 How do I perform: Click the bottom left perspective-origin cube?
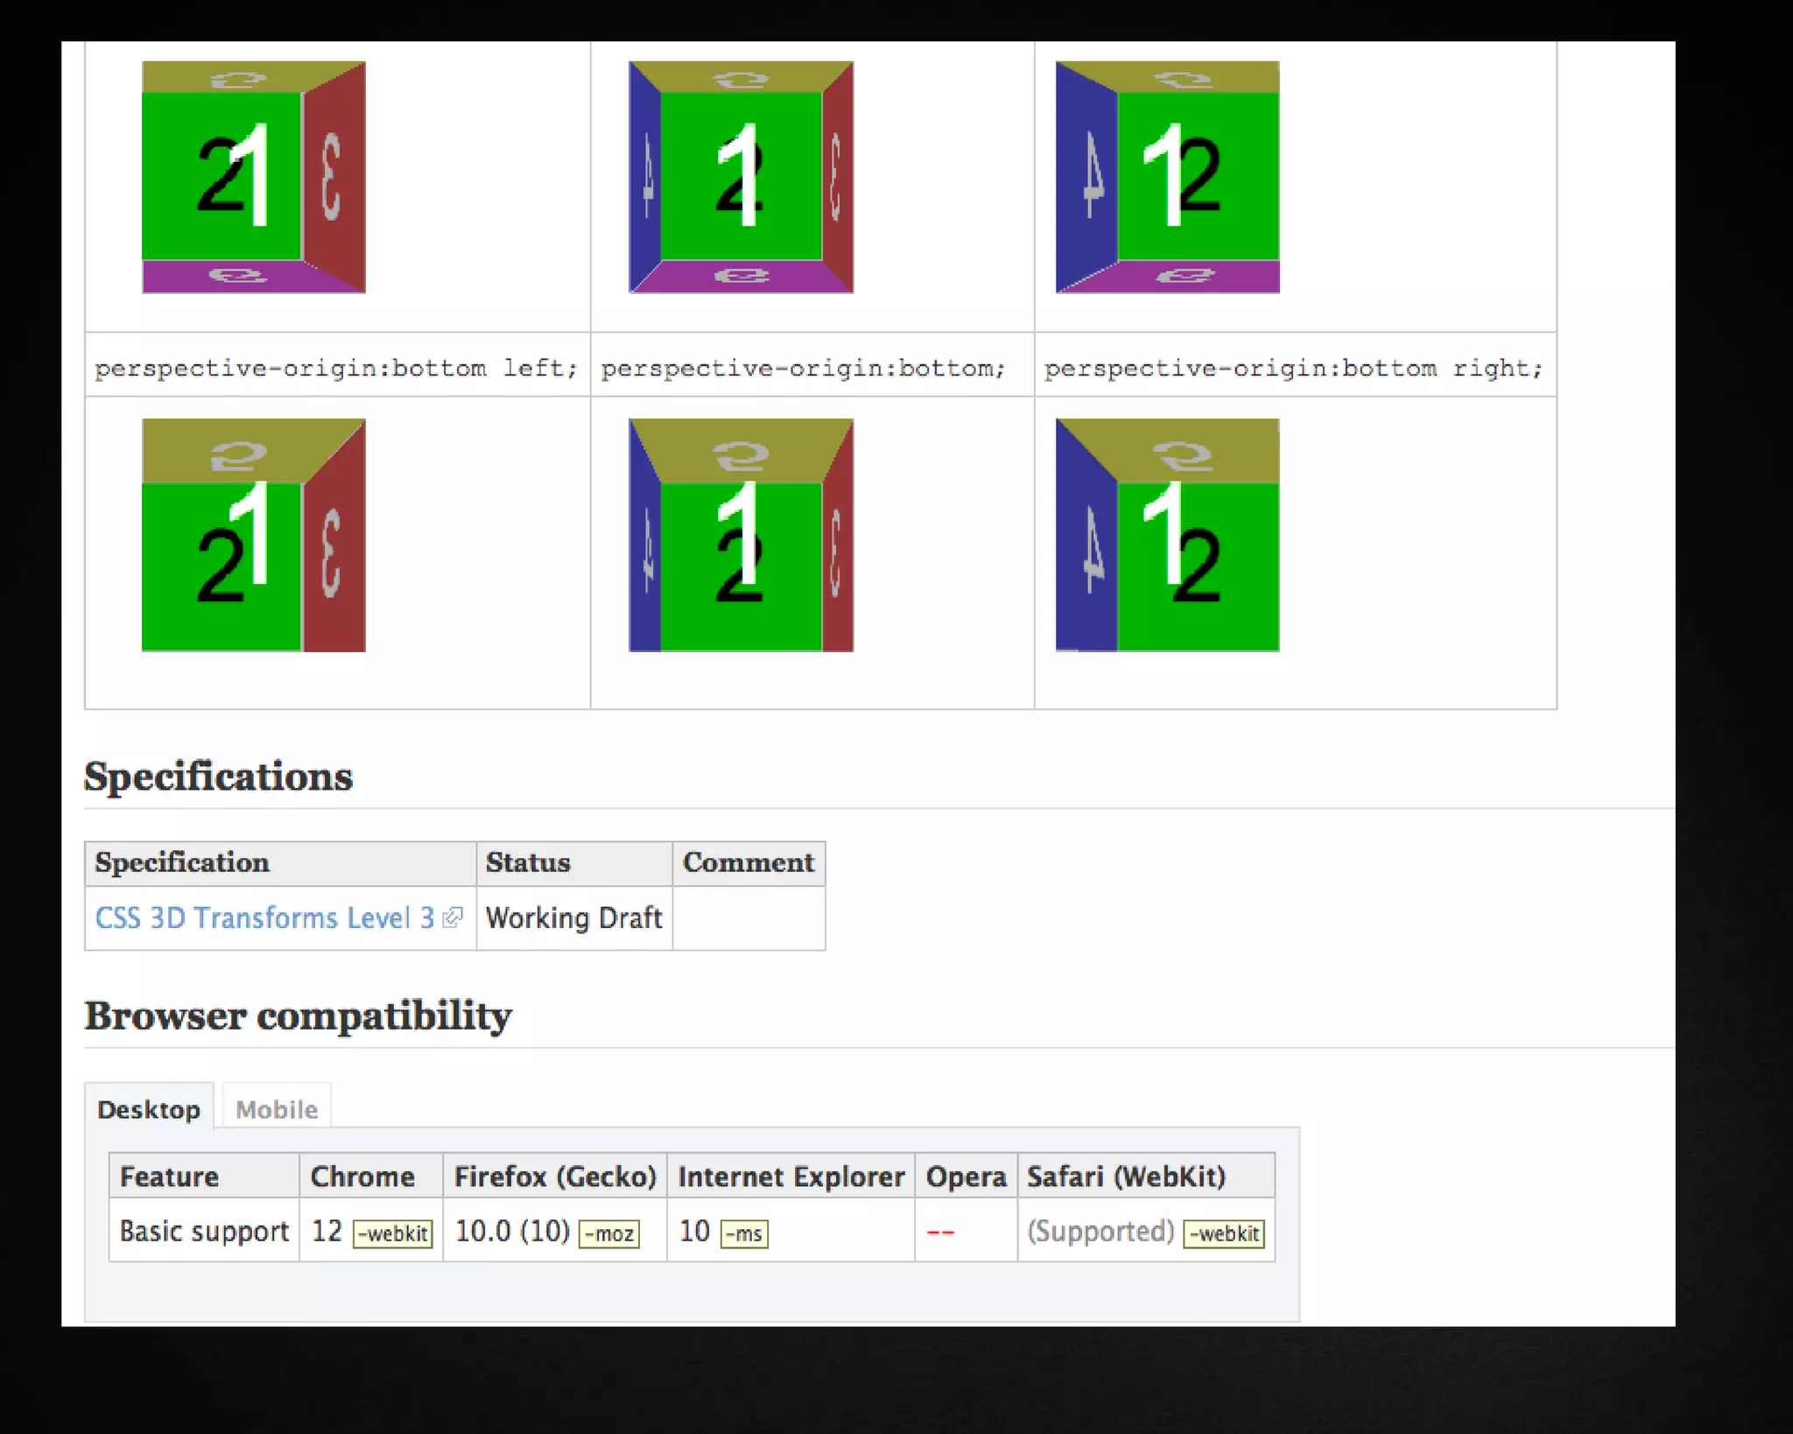click(254, 535)
